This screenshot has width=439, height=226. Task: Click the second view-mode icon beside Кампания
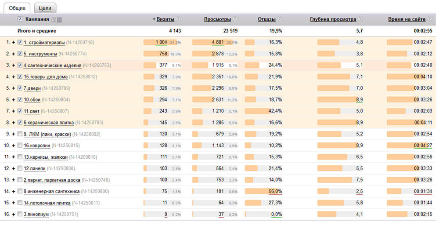[59, 19]
